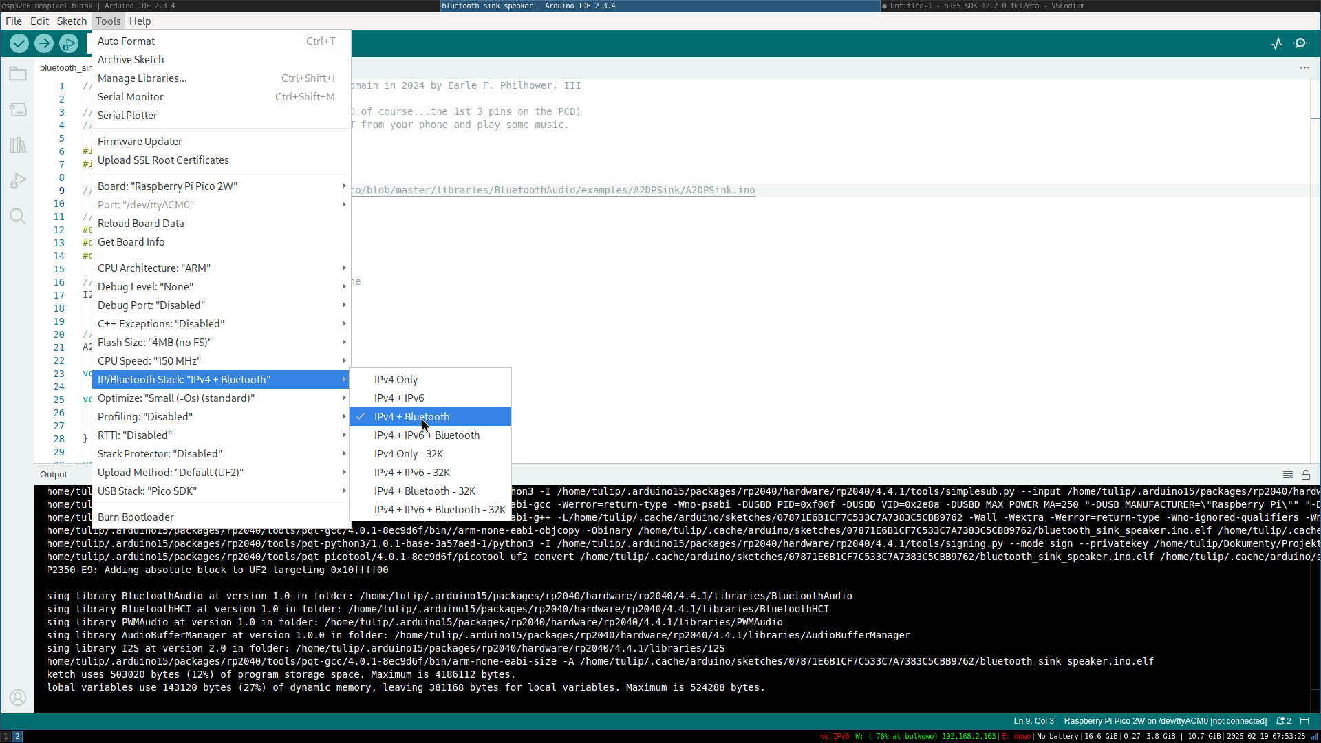Select the IPv4 + Bluetooth checked option
Screen dimensions: 1321x743
tap(411, 417)
